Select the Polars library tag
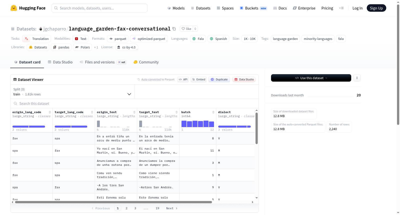Viewport: 400px width, 215px height. 82,47
